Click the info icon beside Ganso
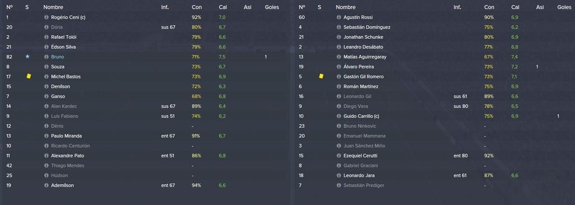Image resolution: width=575 pixels, height=205 pixels. coord(46,97)
